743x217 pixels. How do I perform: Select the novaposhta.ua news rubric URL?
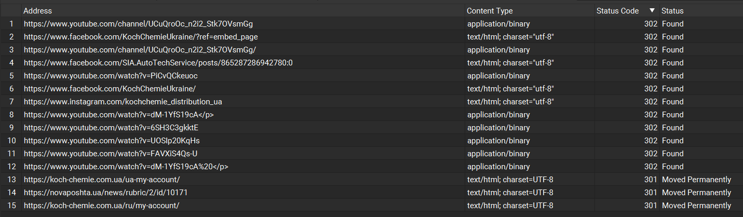(105, 193)
